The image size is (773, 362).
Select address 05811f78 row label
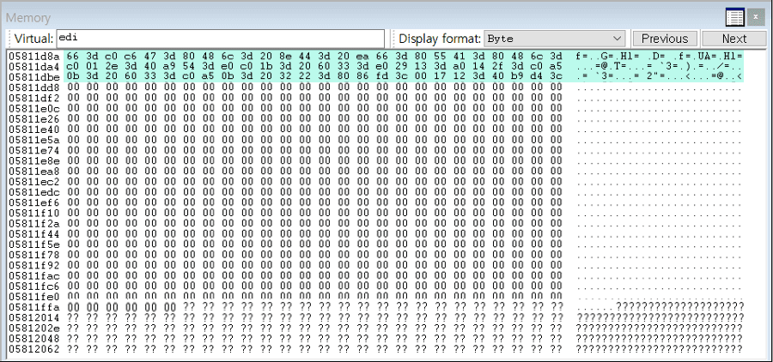(x=34, y=255)
